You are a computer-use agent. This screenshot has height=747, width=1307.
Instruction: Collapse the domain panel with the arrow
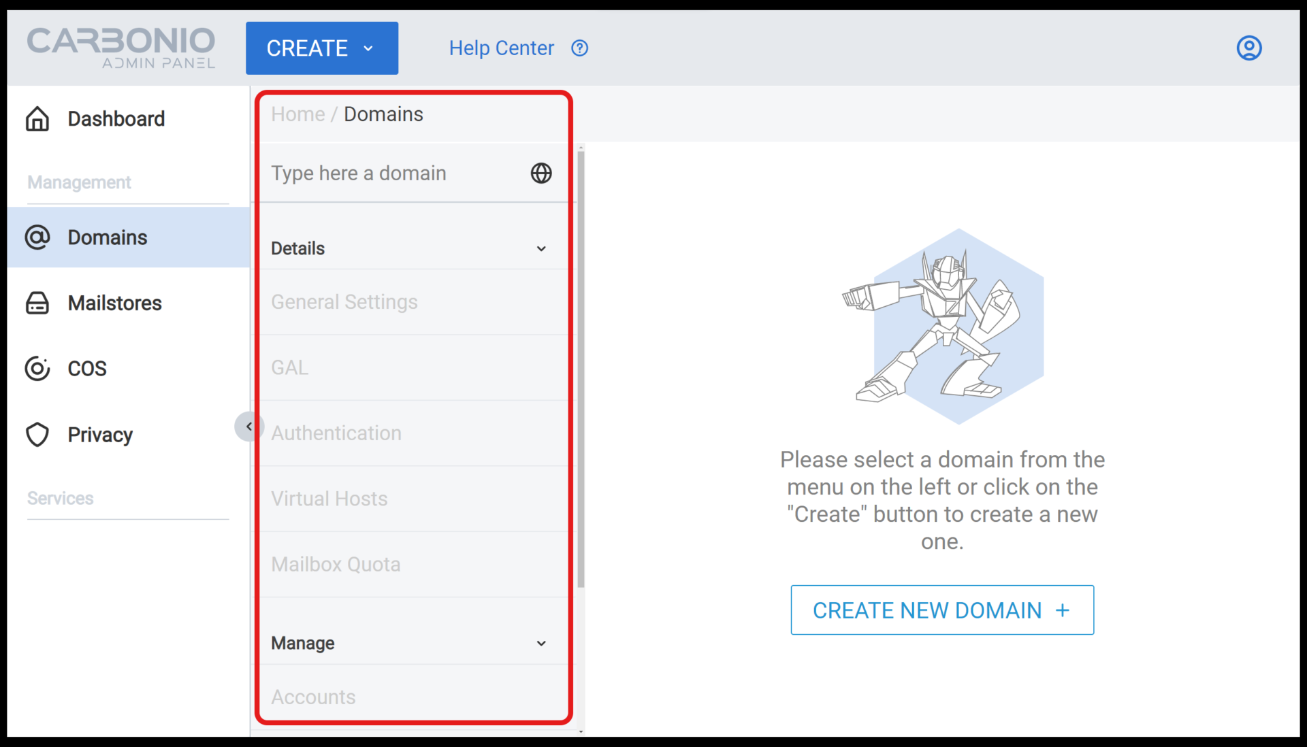[x=249, y=426]
